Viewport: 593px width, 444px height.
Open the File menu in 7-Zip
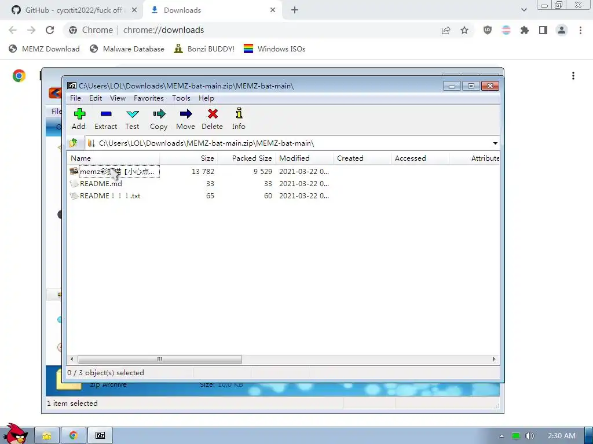coord(75,98)
